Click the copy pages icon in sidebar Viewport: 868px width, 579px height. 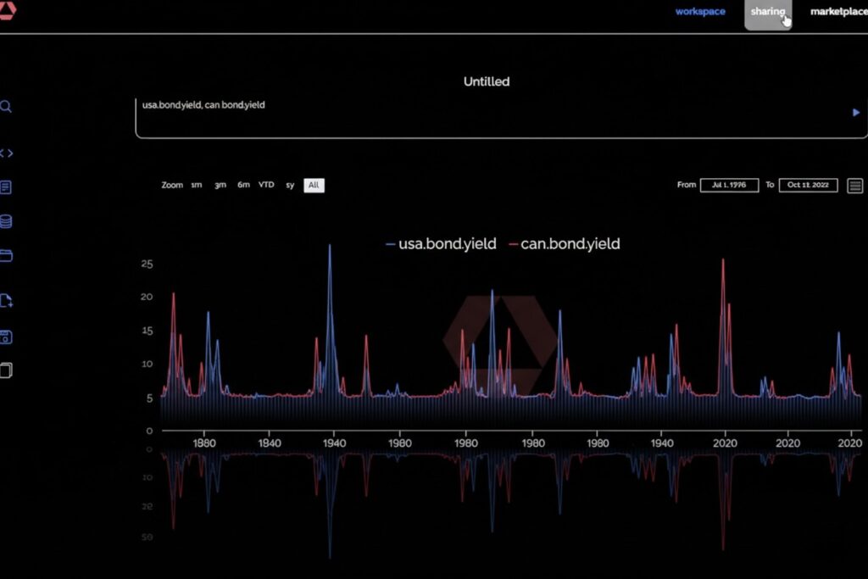tap(6, 370)
